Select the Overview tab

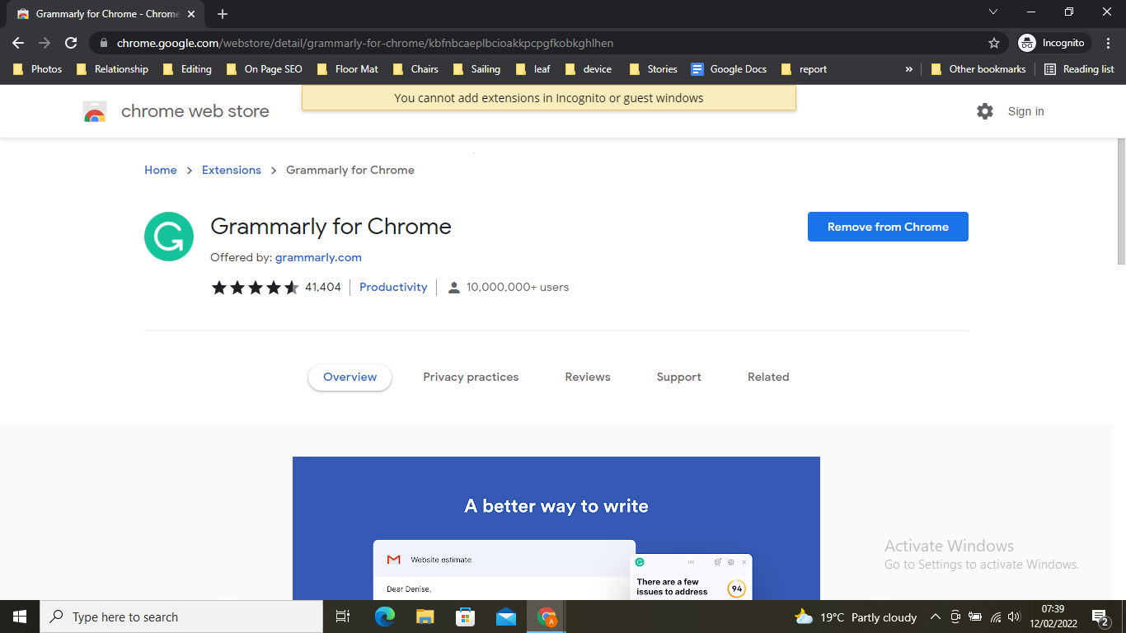coord(350,377)
